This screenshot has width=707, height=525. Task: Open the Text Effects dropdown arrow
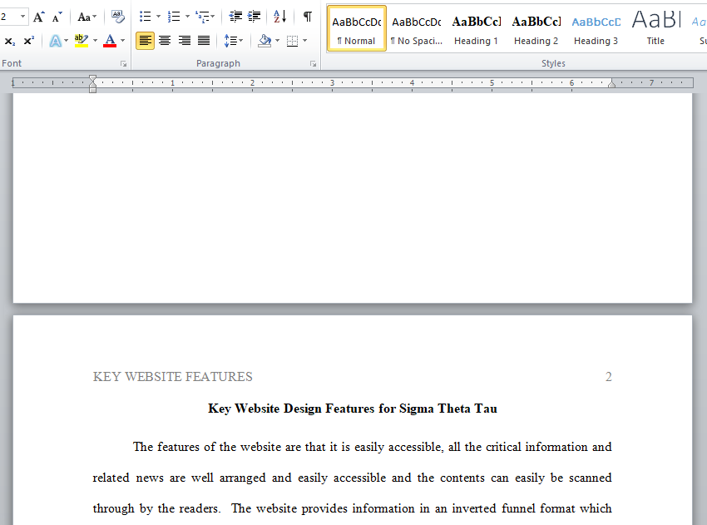coord(67,41)
